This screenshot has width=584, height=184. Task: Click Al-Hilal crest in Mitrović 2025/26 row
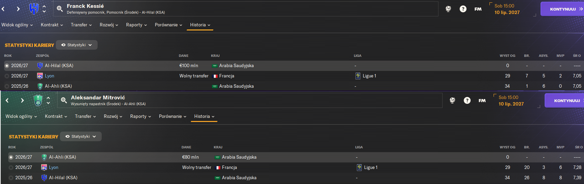click(44, 178)
